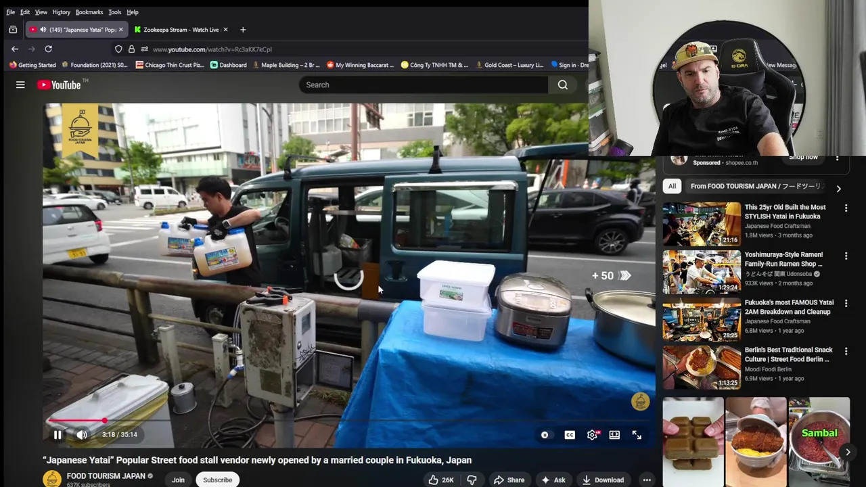
Task: Open the View menu
Action: click(41, 12)
